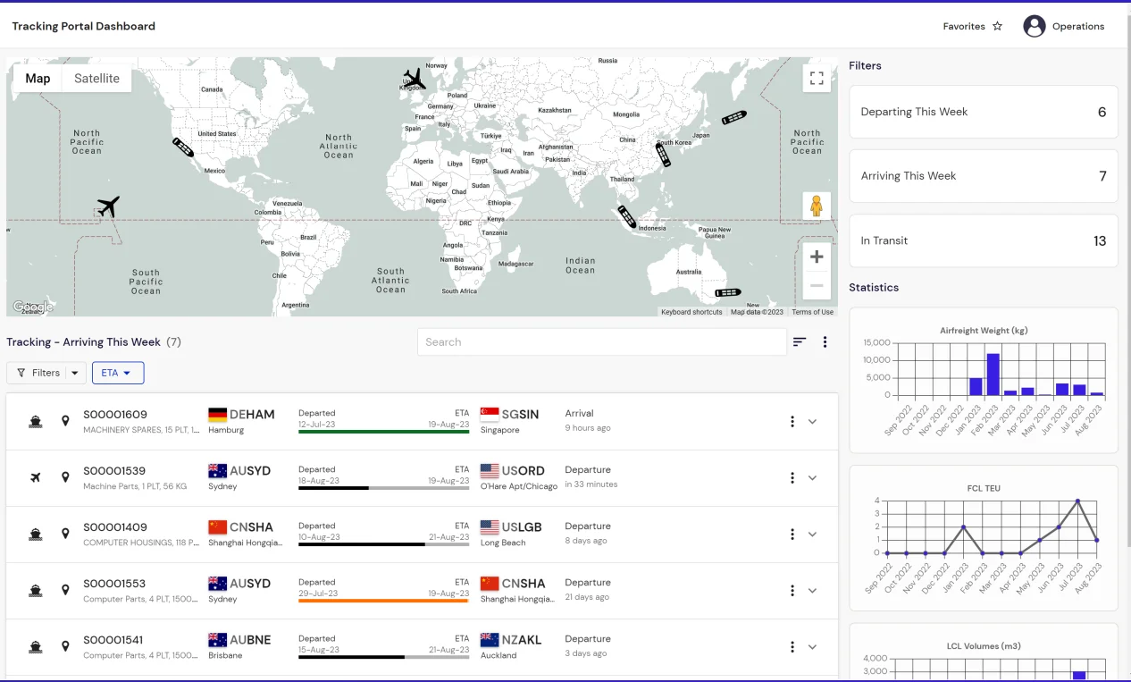Screen dimensions: 1131x682
Task: Click the green progress bar for S00001609
Action: coord(383,432)
